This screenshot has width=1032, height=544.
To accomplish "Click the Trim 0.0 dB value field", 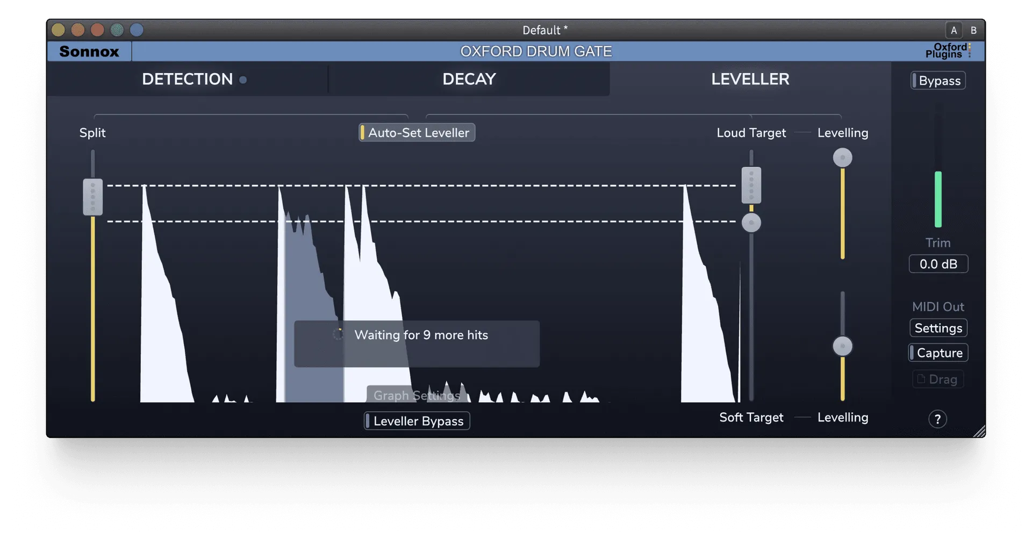I will 938,264.
